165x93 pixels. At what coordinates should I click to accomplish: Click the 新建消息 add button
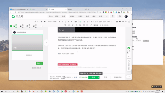pos(27,55)
